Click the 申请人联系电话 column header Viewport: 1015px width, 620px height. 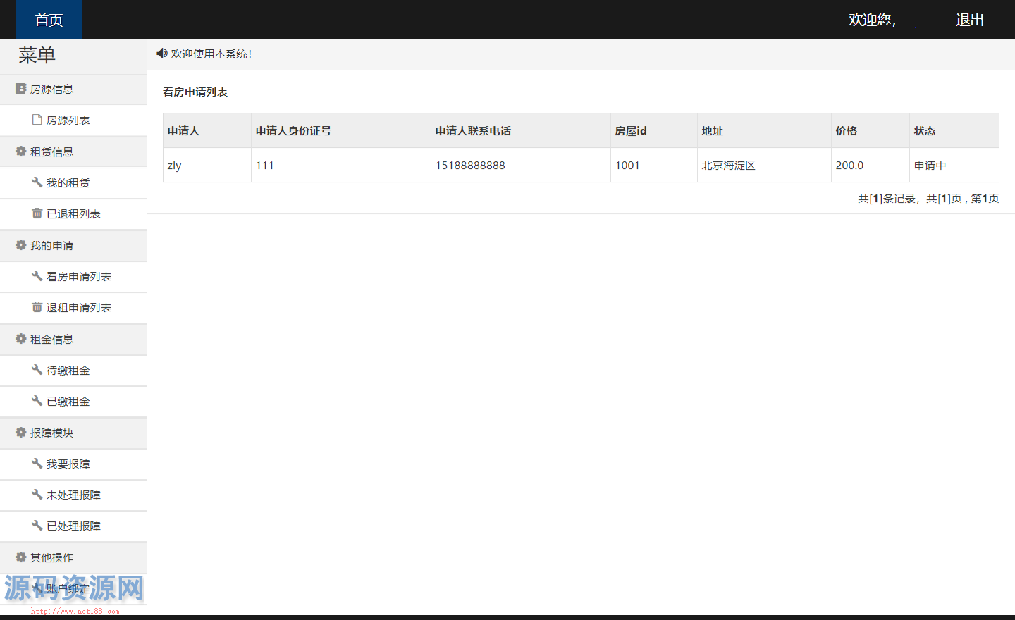click(521, 130)
